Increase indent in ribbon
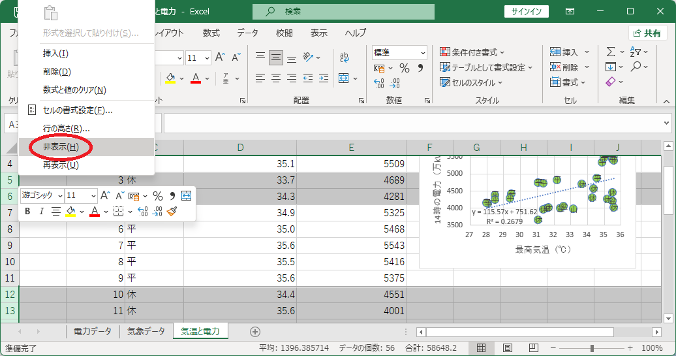 324,78
